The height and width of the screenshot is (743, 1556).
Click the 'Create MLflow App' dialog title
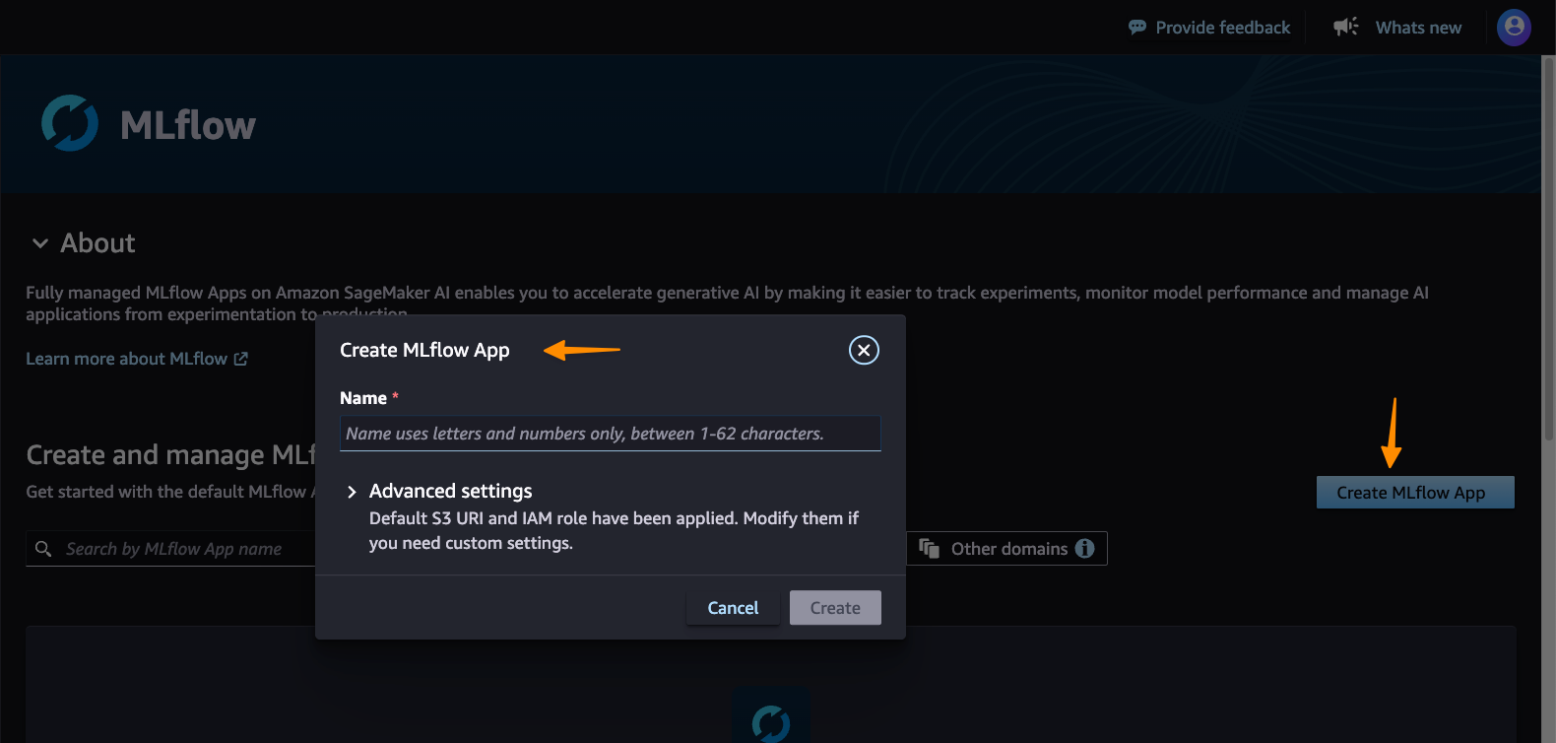[424, 350]
